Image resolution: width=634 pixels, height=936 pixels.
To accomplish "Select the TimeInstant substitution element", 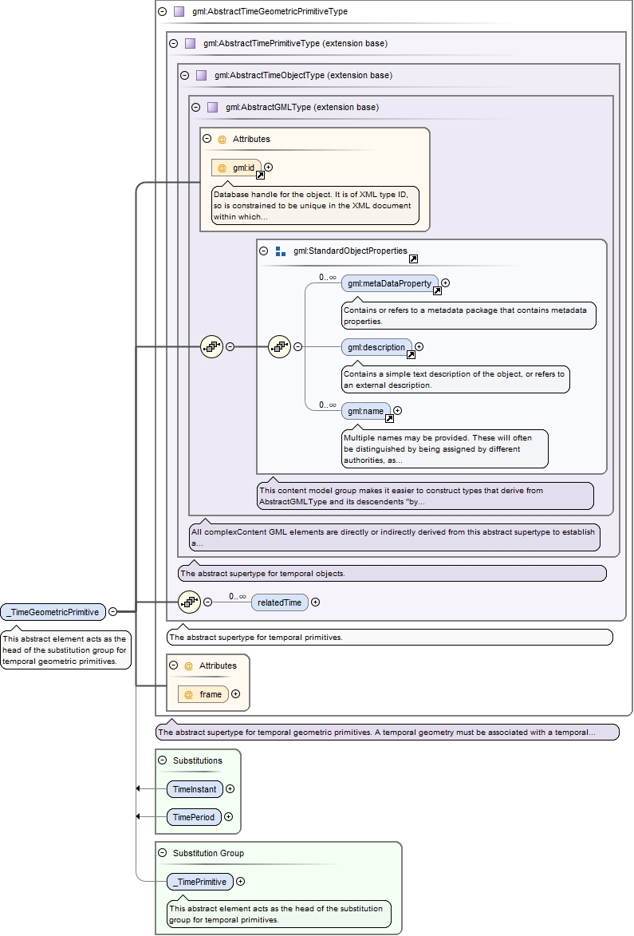I will pos(195,789).
